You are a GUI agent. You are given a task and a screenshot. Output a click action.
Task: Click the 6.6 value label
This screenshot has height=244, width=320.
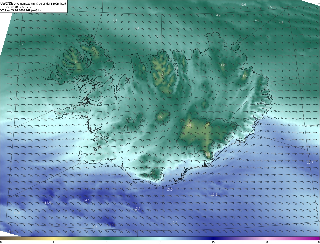click(x=244, y=5)
